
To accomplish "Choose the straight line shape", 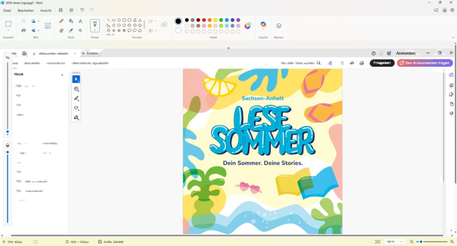I will click(x=109, y=20).
